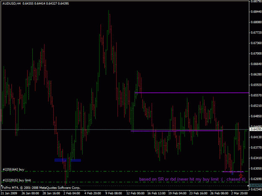Click the 0.68440 price scale label

coord(256,12)
